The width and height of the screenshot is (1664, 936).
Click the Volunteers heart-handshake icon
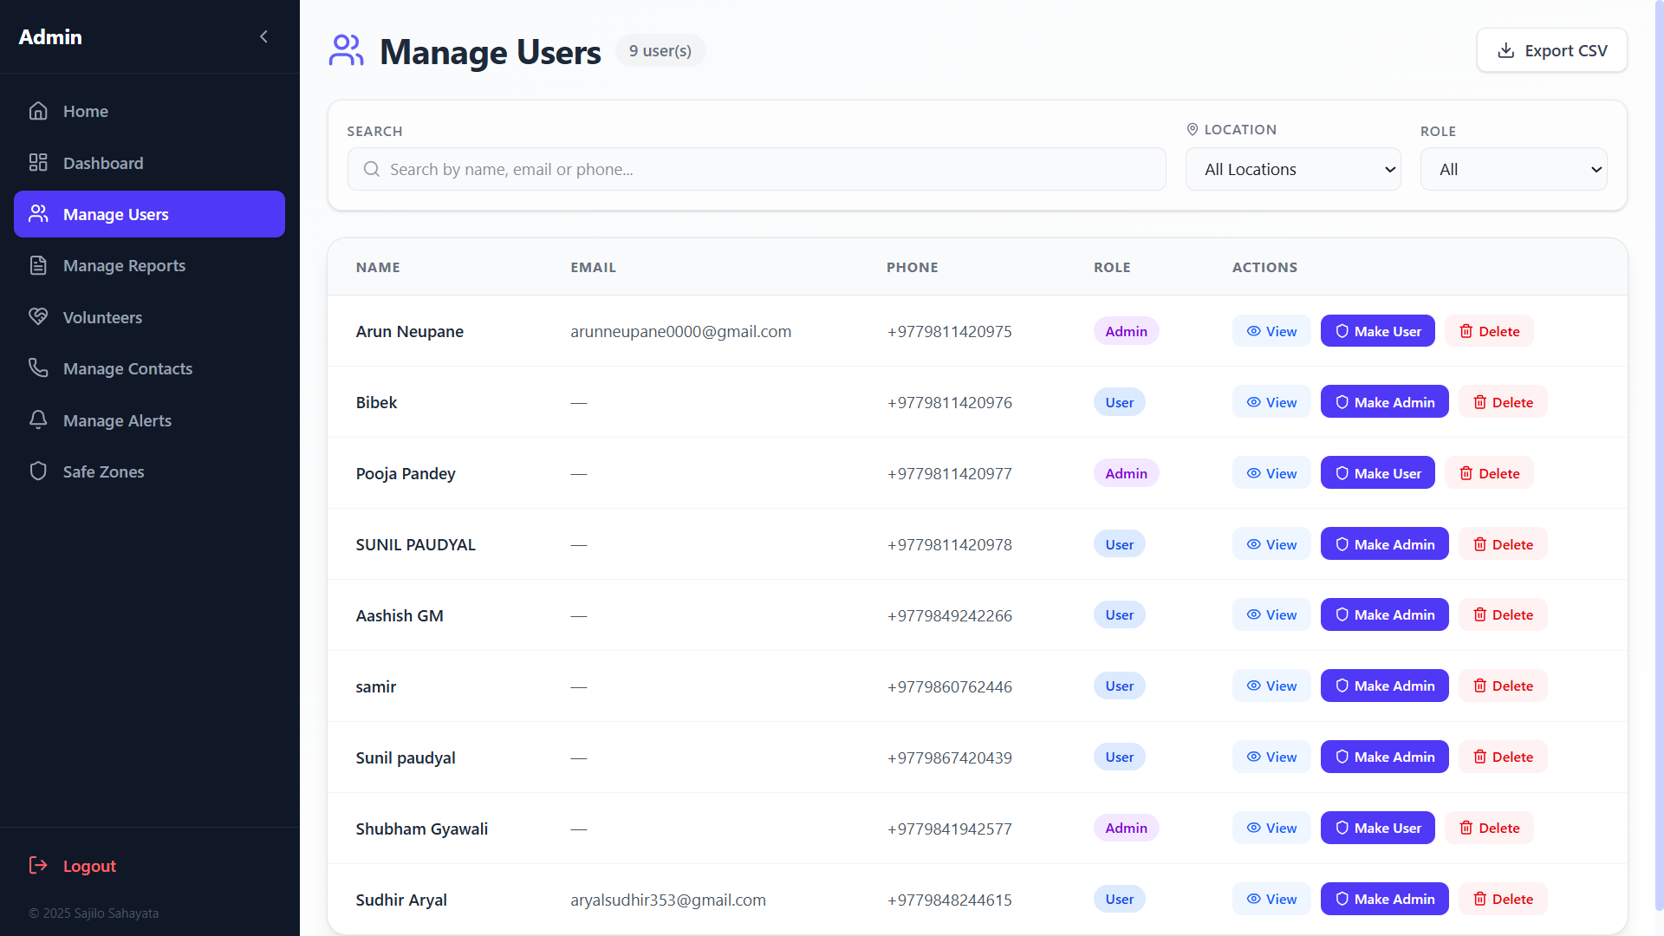pos(38,317)
